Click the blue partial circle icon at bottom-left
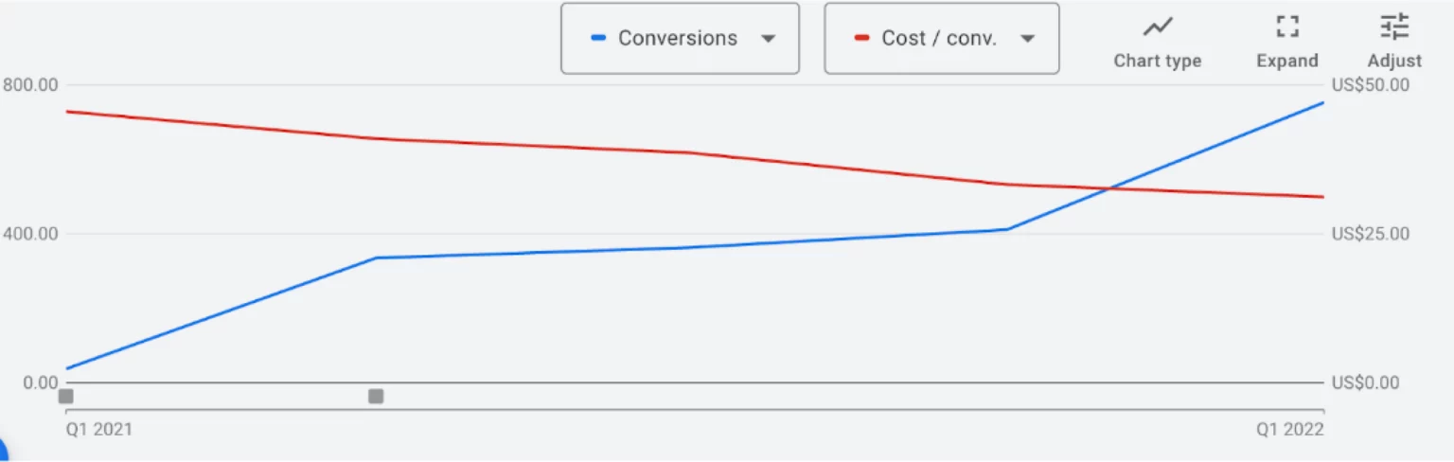The height and width of the screenshot is (462, 1454). pyautogui.click(x=3, y=451)
